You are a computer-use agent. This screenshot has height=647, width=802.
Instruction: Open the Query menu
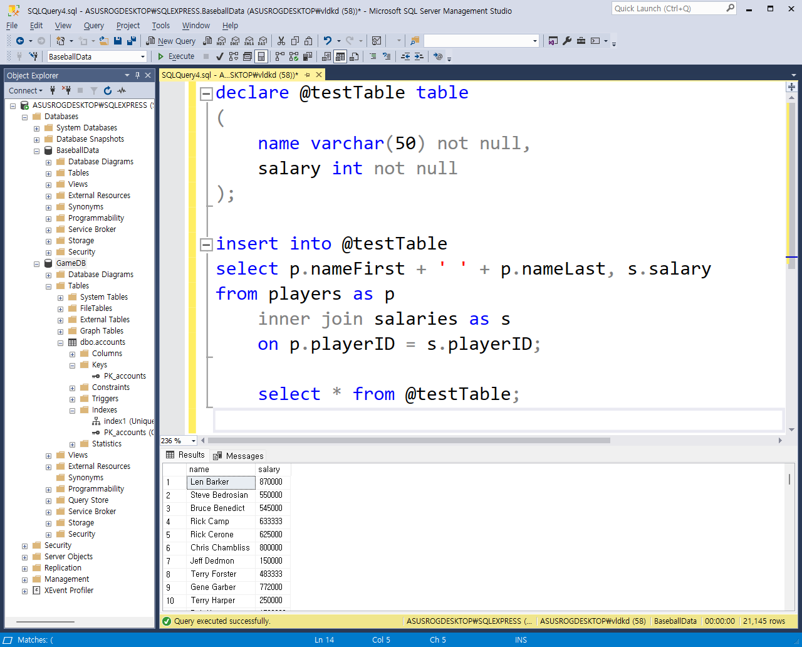point(94,25)
